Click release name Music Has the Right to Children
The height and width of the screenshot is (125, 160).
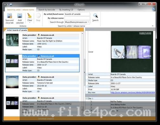click(49, 41)
